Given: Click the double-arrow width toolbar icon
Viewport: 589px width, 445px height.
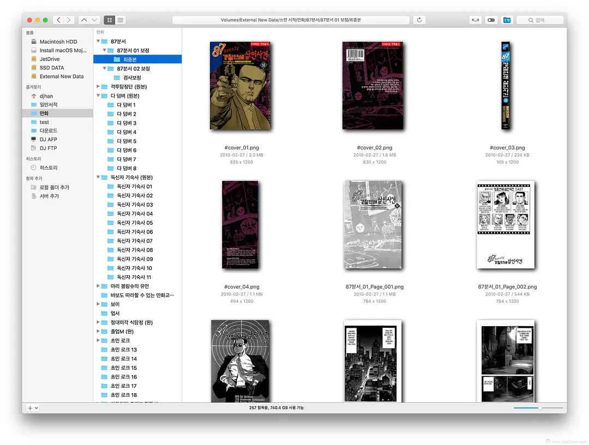Looking at the screenshot, I should [476, 20].
